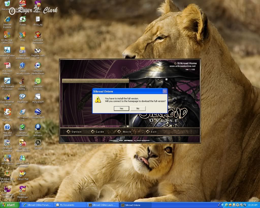Open the AOL Quick Reference PDF icon

7,69
